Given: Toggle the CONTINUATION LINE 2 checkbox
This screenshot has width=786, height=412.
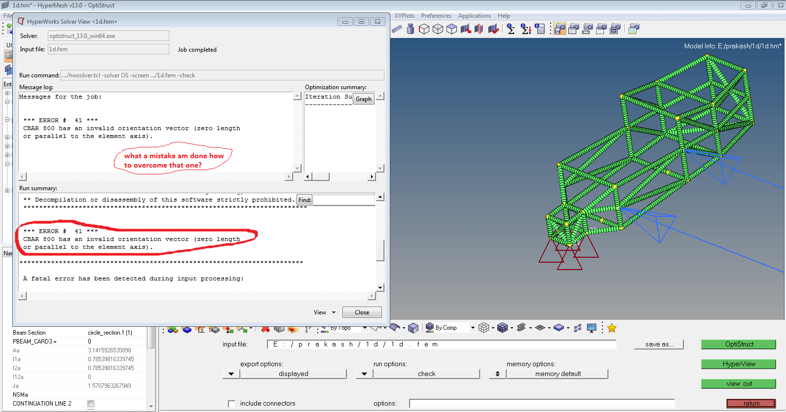Looking at the screenshot, I should tap(91, 404).
